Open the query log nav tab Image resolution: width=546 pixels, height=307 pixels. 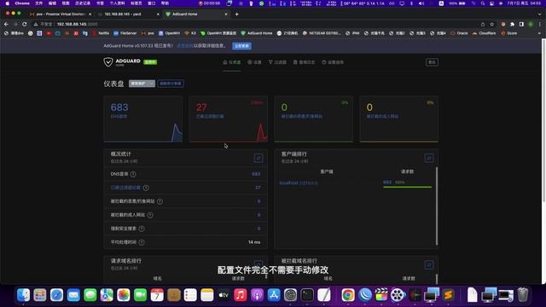(x=304, y=62)
